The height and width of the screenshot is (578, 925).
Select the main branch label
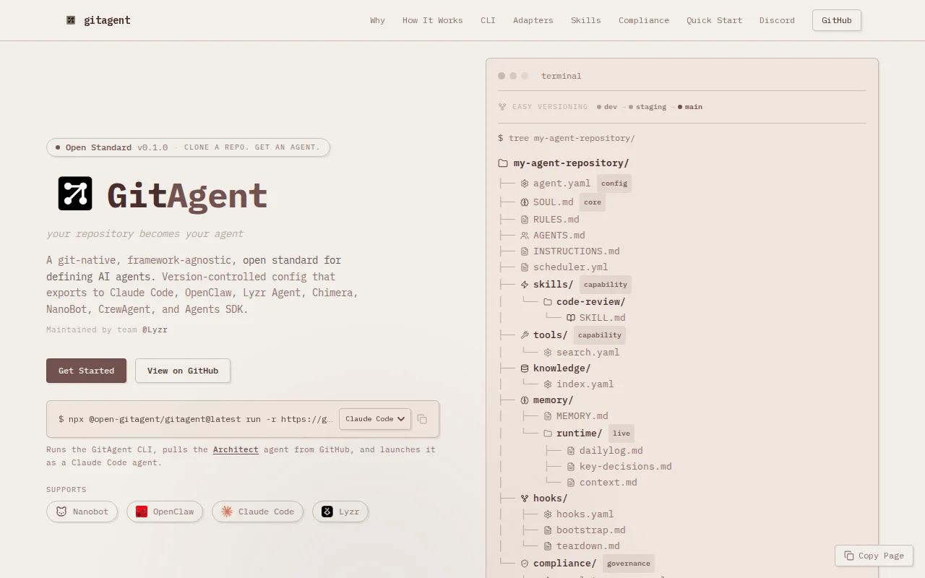point(694,107)
